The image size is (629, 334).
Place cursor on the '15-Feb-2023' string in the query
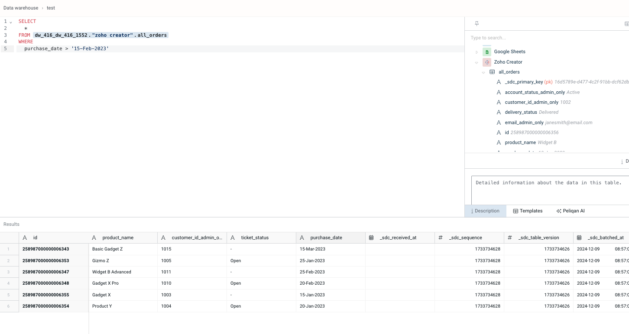point(90,49)
